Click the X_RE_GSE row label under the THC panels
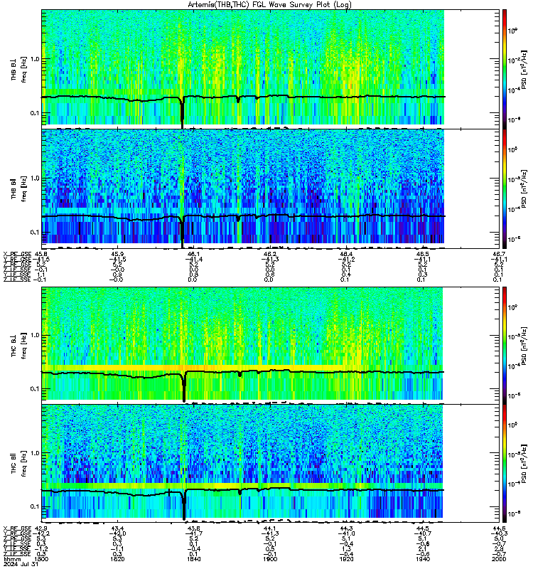 tap(17, 528)
